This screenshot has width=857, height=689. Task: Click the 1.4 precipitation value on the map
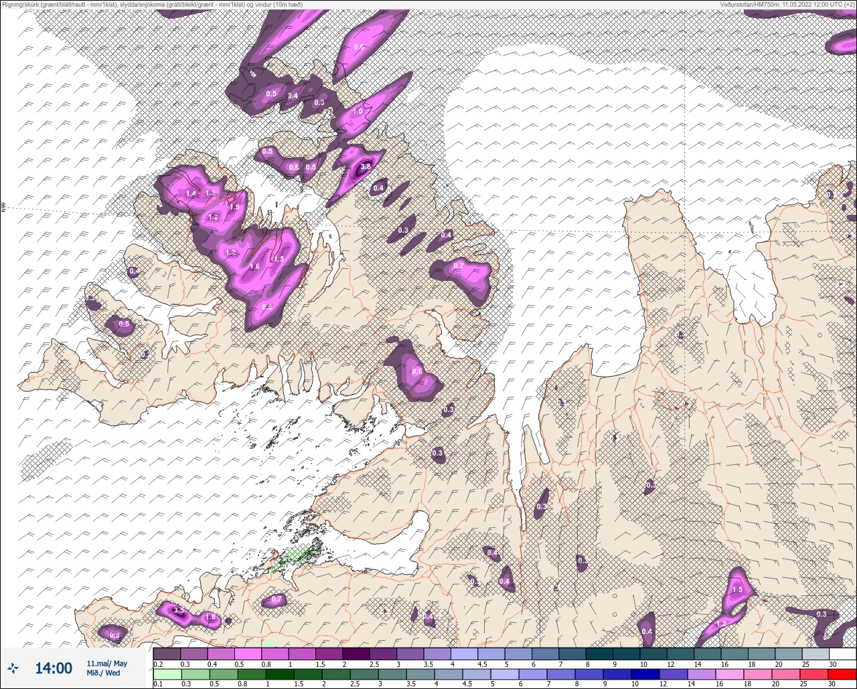pyautogui.click(x=191, y=193)
